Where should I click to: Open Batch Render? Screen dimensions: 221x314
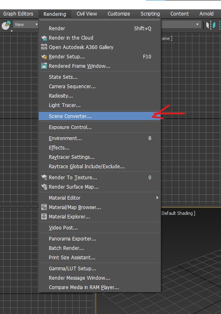[x=100, y=248]
